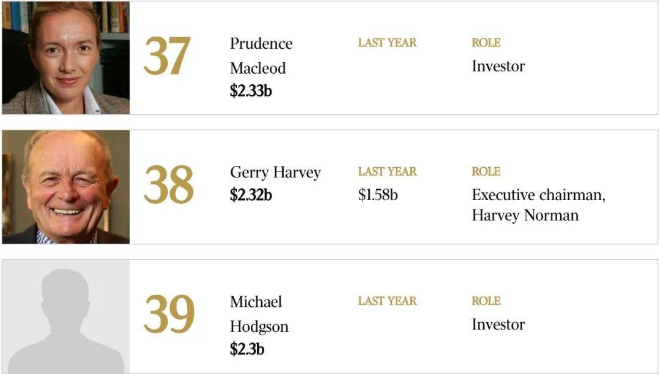
Task: Open Gerry Harvey's portrait photo
Action: 65,187
